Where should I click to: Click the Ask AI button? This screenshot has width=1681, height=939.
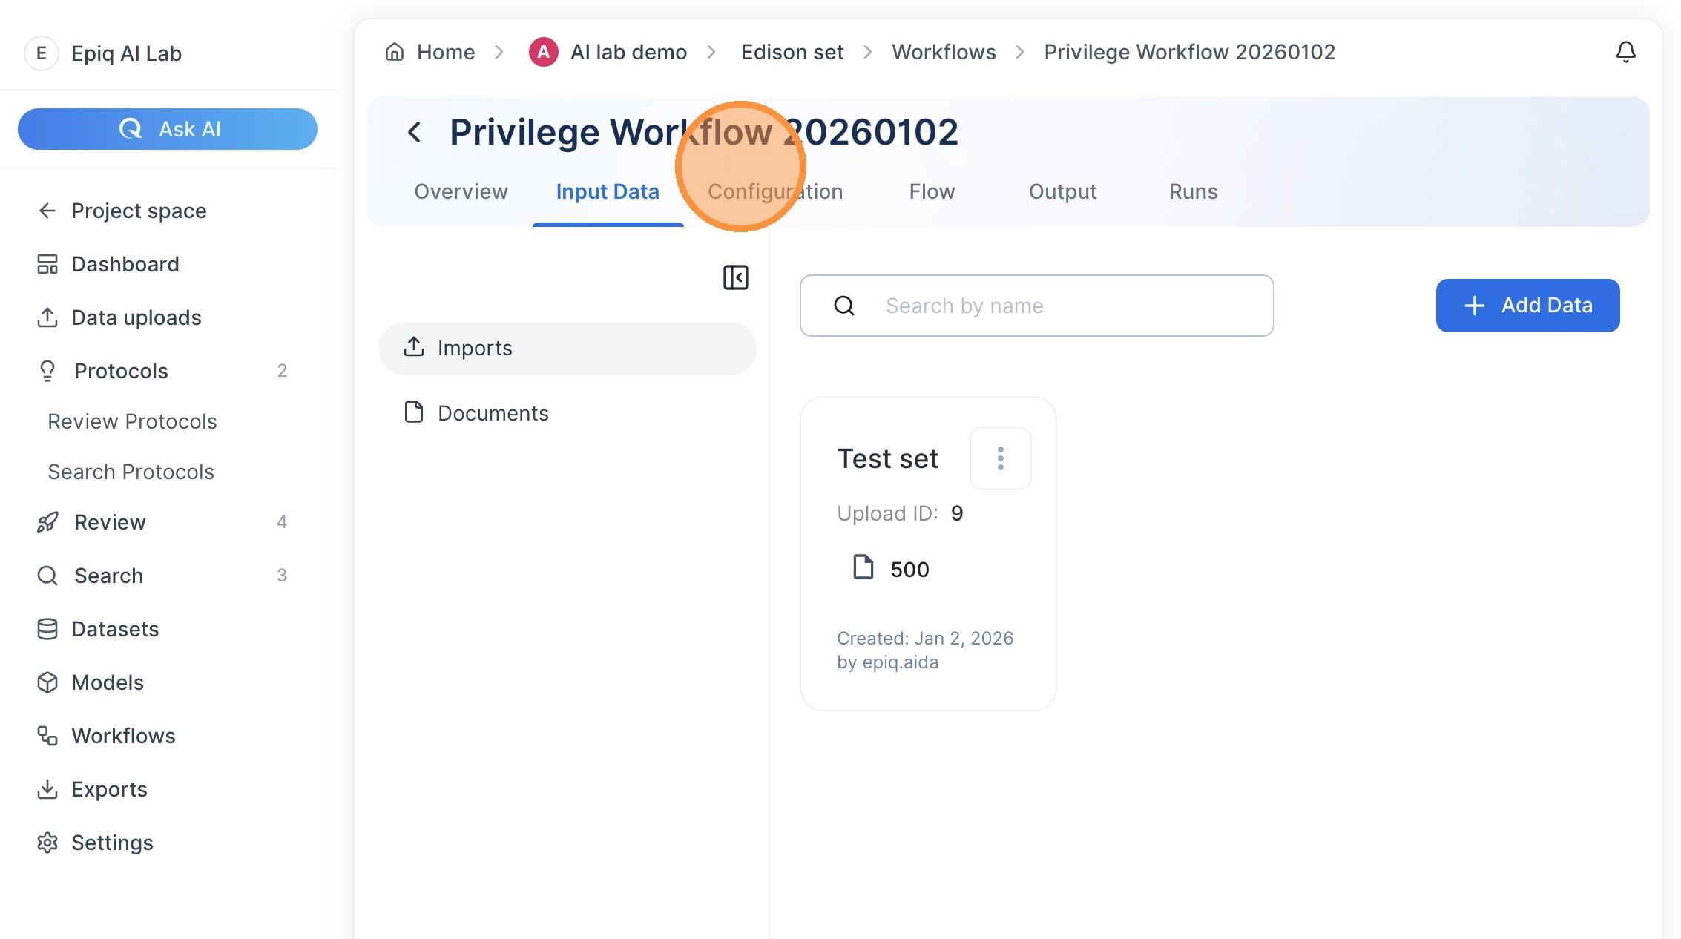point(168,129)
